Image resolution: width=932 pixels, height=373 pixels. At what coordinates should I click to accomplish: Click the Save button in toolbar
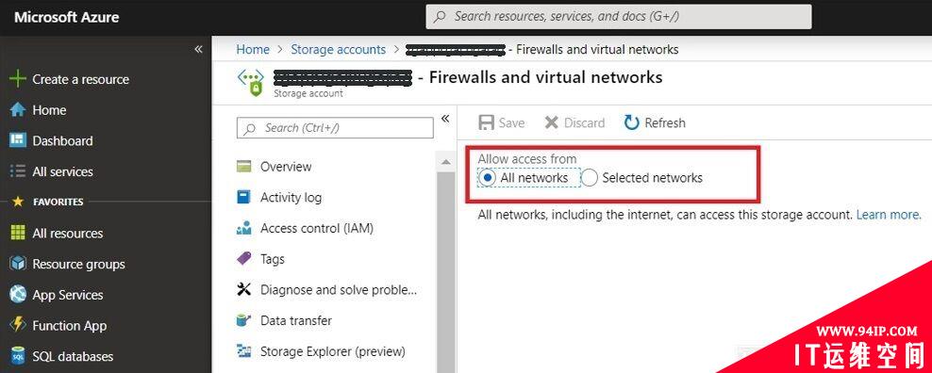pos(502,123)
